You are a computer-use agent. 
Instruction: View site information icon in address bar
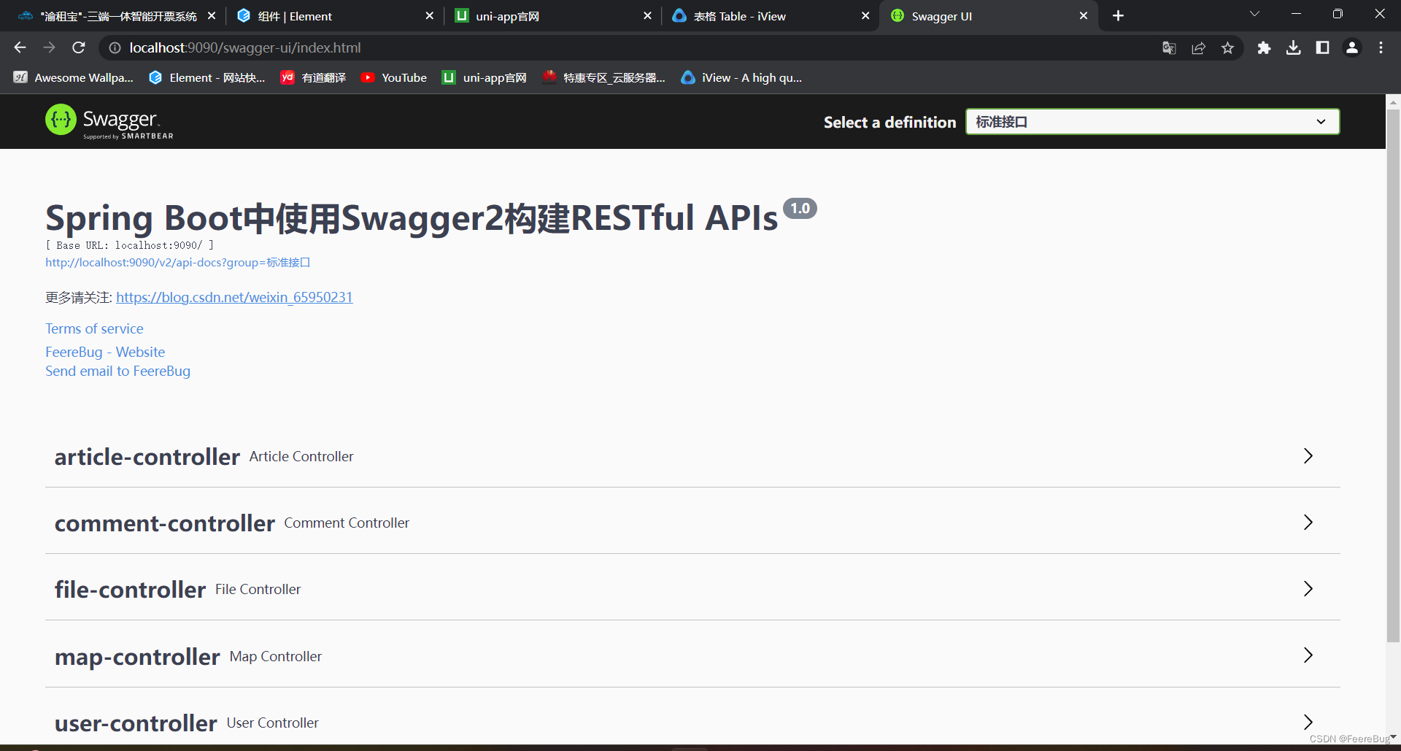(115, 47)
